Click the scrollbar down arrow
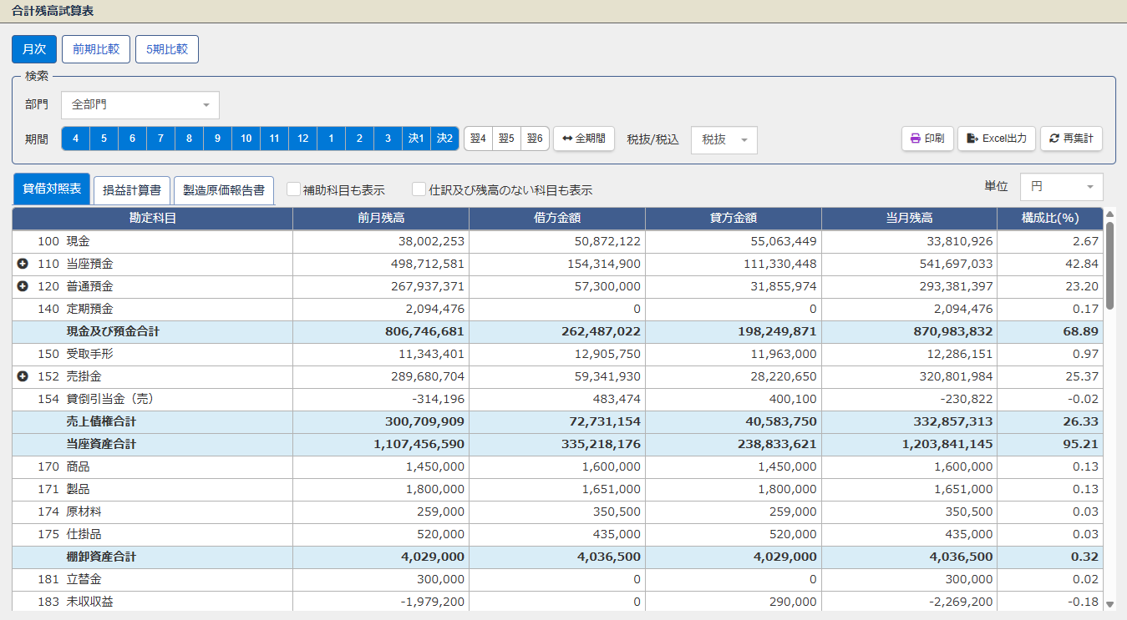 tap(1109, 604)
